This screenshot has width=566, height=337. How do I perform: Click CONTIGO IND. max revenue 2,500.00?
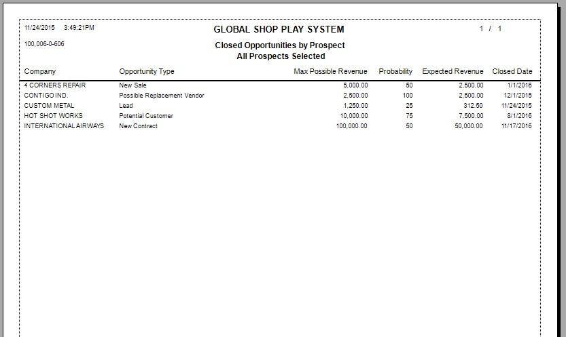click(355, 96)
